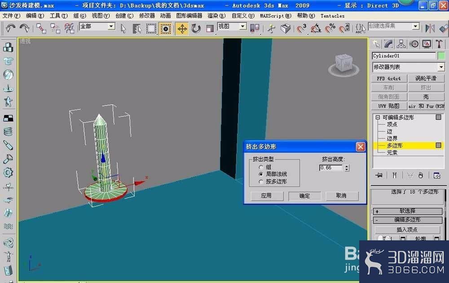Click the 应用 button in extrude dialog
This screenshot has width=449, height=283.
pyautogui.click(x=267, y=196)
